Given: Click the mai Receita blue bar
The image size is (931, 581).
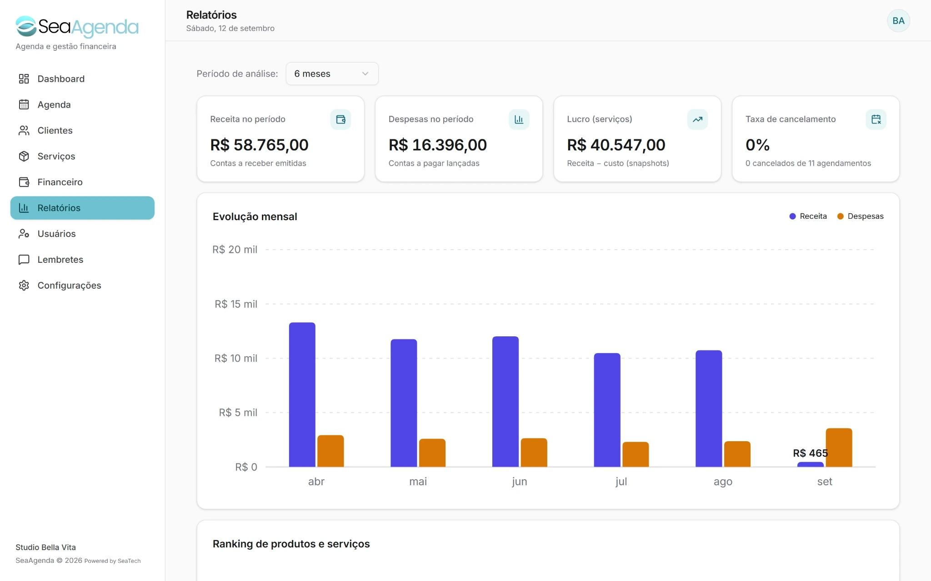Looking at the screenshot, I should pos(404,403).
